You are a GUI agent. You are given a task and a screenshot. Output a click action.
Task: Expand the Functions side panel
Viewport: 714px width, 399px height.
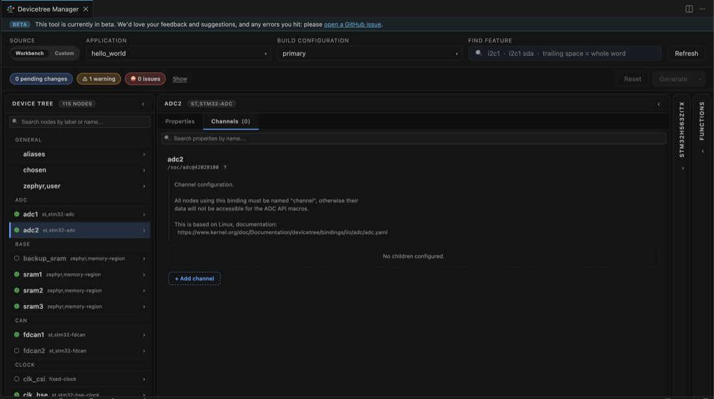click(x=702, y=152)
